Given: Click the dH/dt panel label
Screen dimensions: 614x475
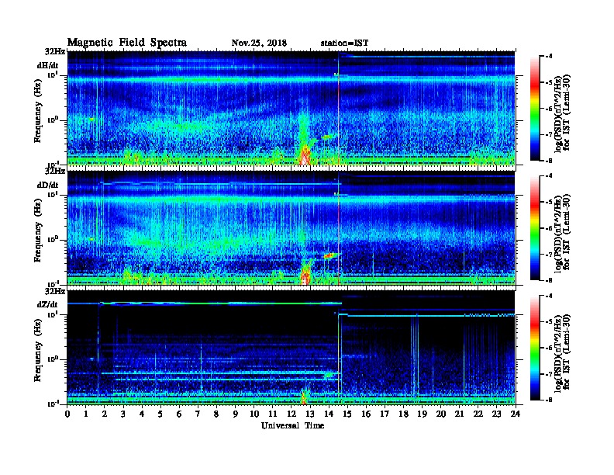Looking at the screenshot, I should [x=47, y=66].
